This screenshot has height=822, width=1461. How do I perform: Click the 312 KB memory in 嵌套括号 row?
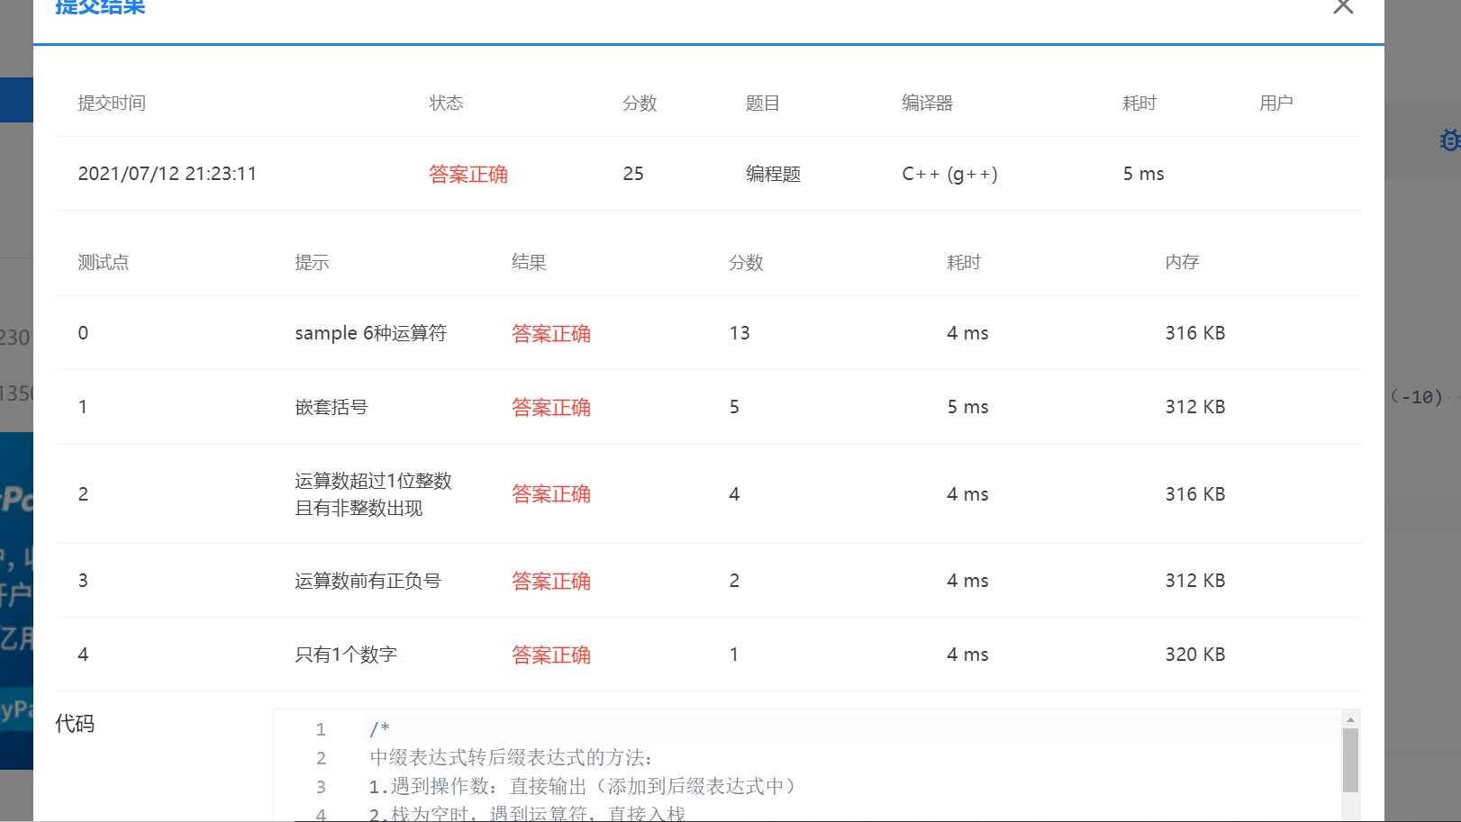click(x=1195, y=407)
